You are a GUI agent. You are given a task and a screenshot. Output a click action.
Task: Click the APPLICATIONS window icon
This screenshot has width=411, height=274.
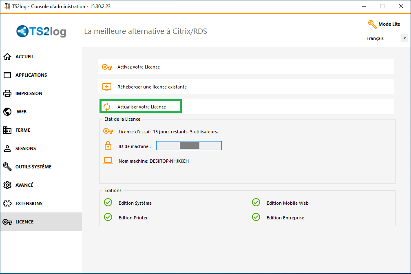point(7,75)
